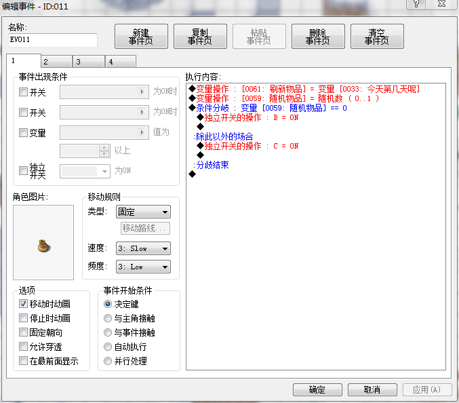The image size is (459, 403).
Task: Switch to event page tab 3
Action: 89,62
